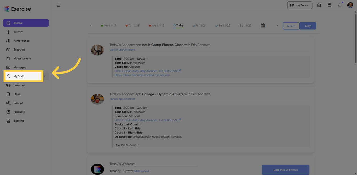Click the Today's Workout logo thumbnail
This screenshot has height=175, width=357.
pos(97,169)
